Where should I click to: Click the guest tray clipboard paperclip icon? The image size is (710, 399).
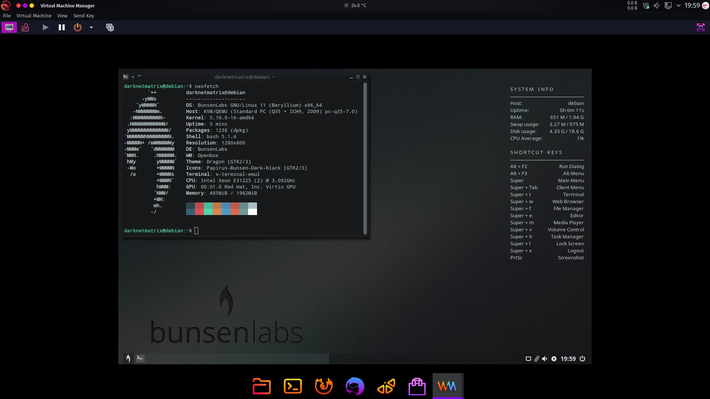point(537,359)
